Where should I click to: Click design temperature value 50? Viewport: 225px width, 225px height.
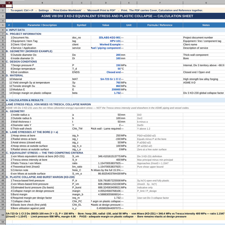pyautogui.click(x=119, y=69)
